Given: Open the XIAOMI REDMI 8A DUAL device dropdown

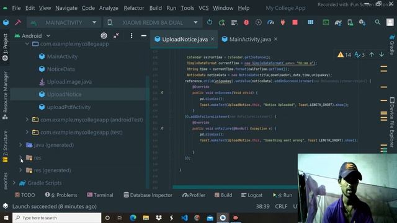Looking at the screenshot, I should tap(153, 22).
